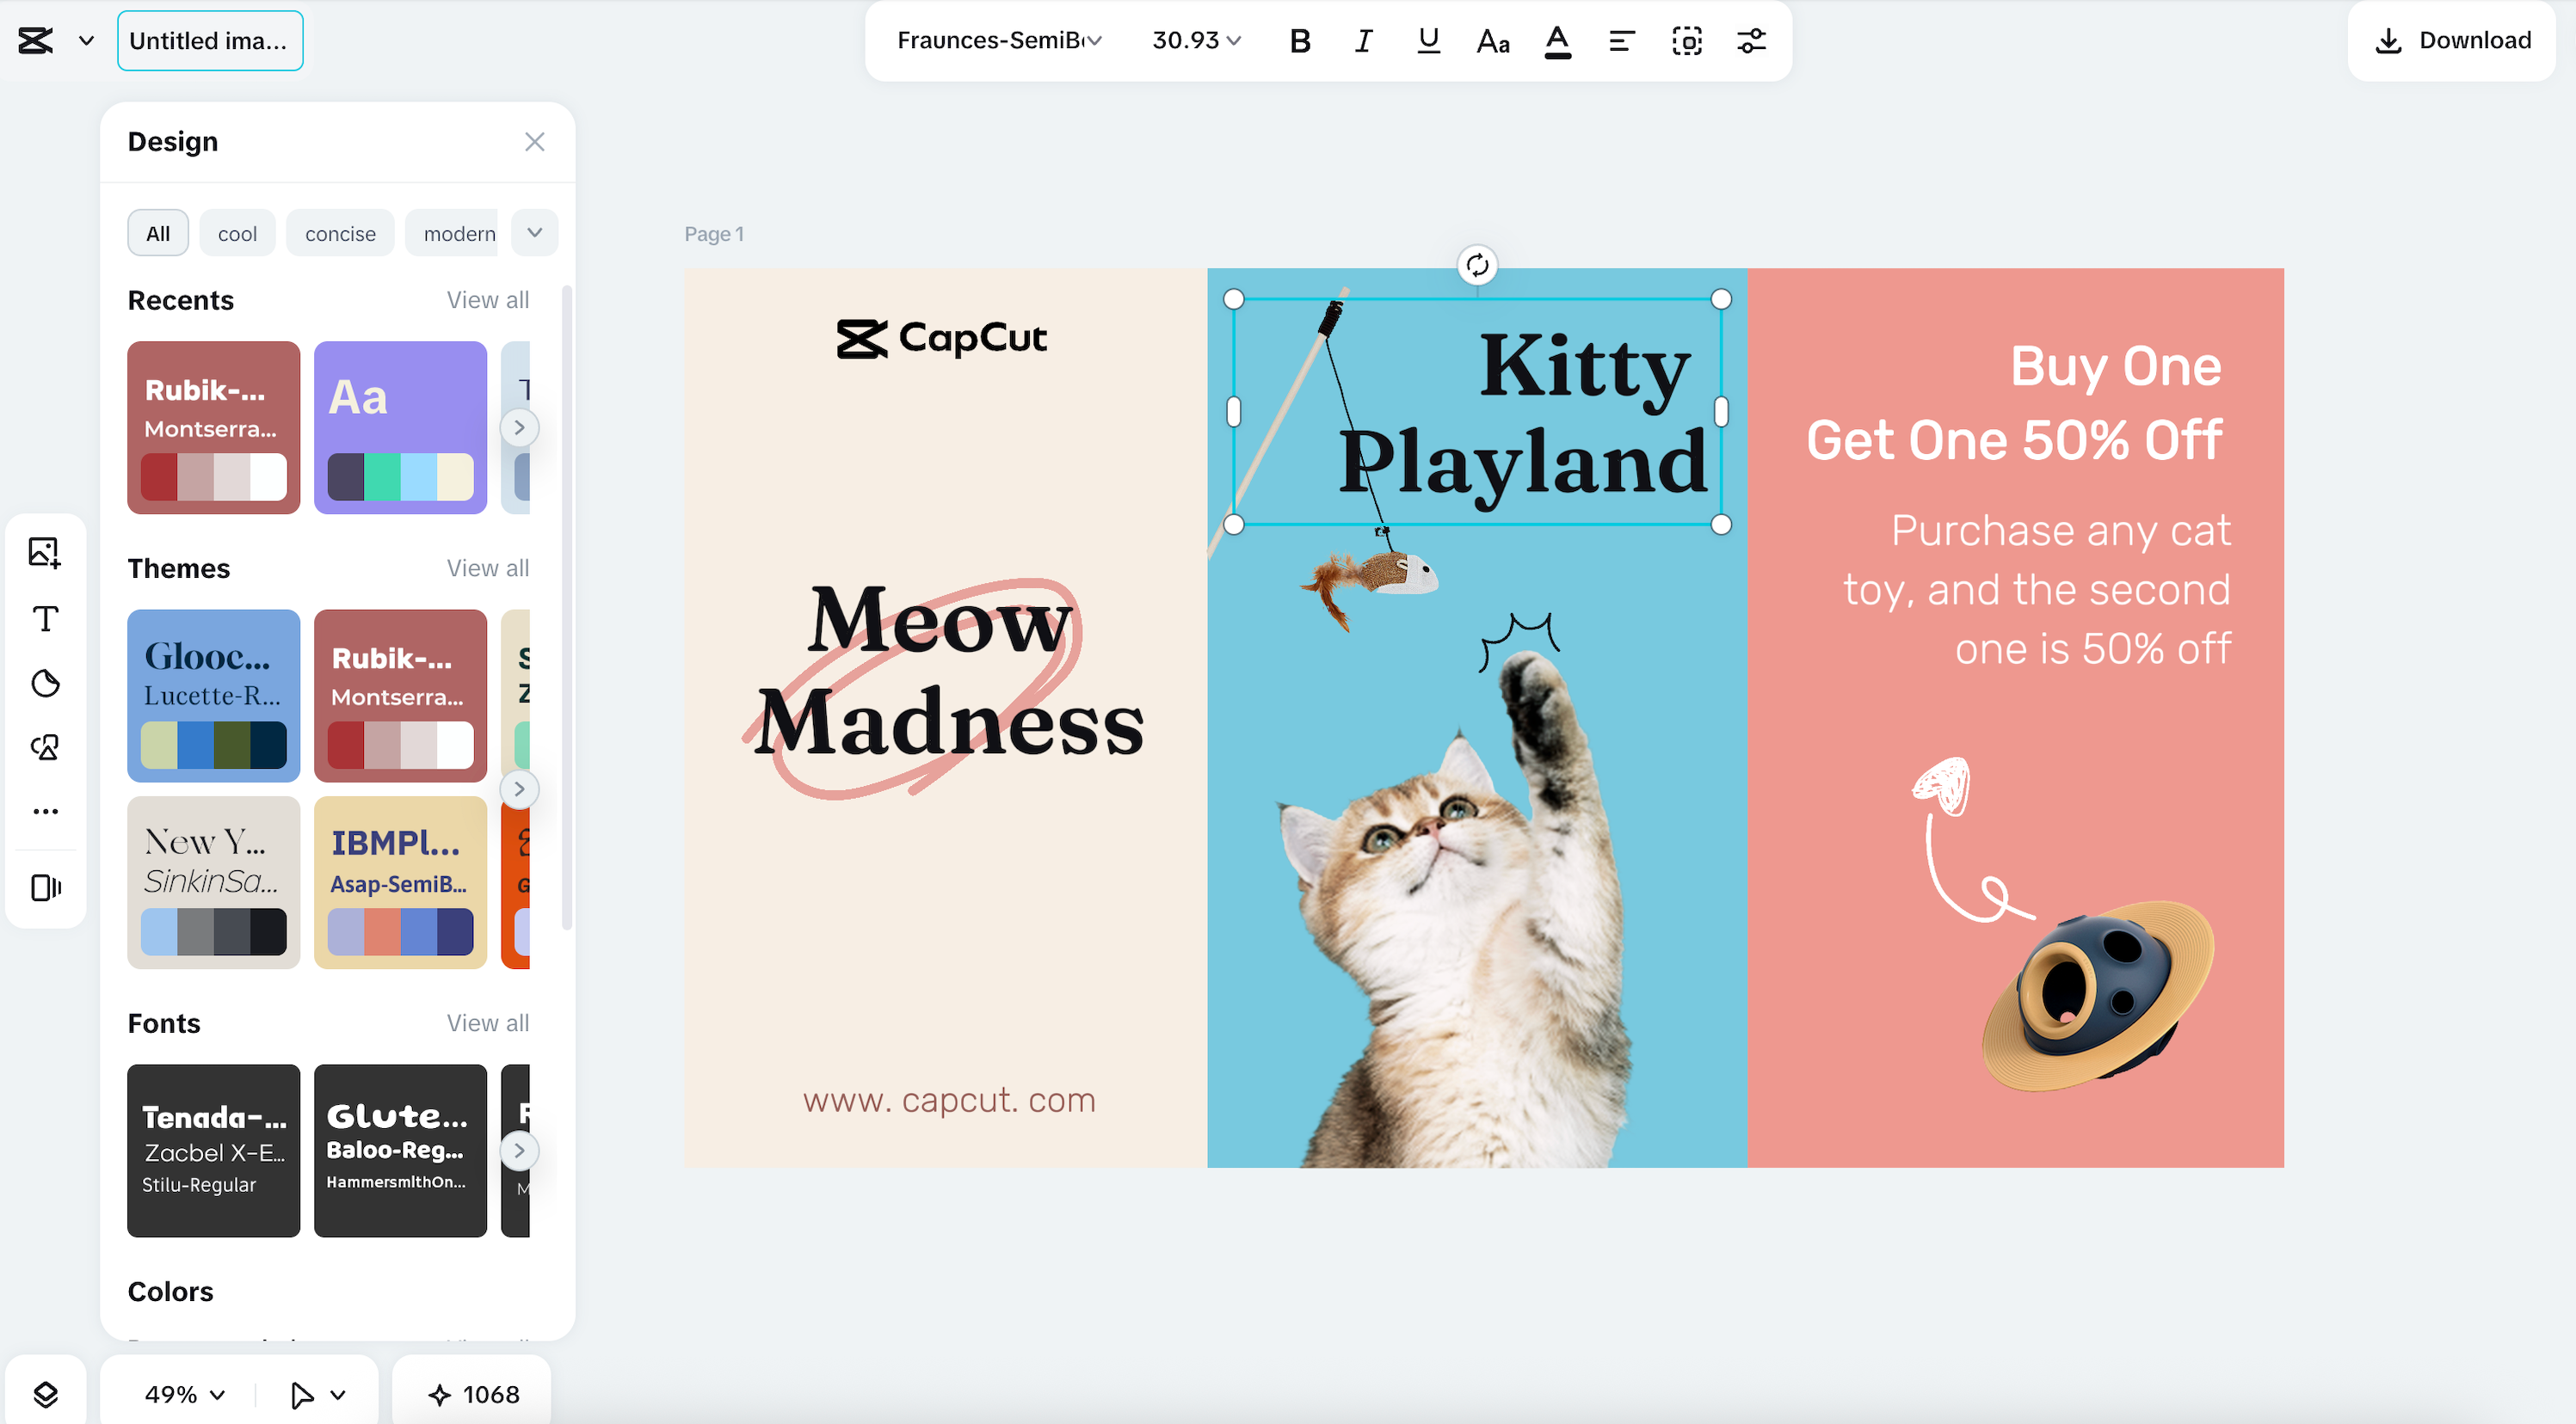Toggle italic formatting
The height and width of the screenshot is (1424, 2576).
click(1362, 41)
